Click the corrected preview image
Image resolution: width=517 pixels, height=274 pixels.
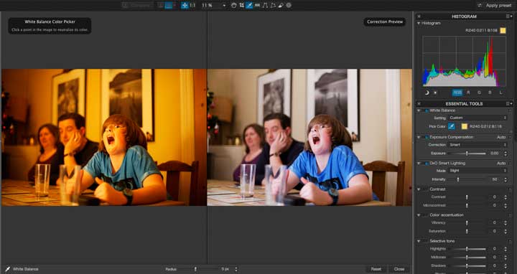coord(309,137)
